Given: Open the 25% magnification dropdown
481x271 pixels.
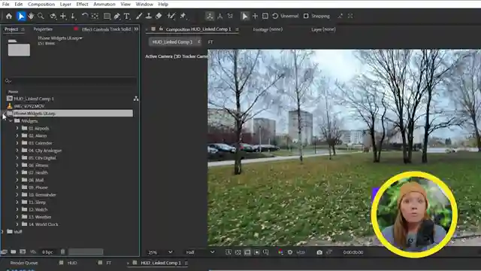Looking at the screenshot, I should coord(160,252).
